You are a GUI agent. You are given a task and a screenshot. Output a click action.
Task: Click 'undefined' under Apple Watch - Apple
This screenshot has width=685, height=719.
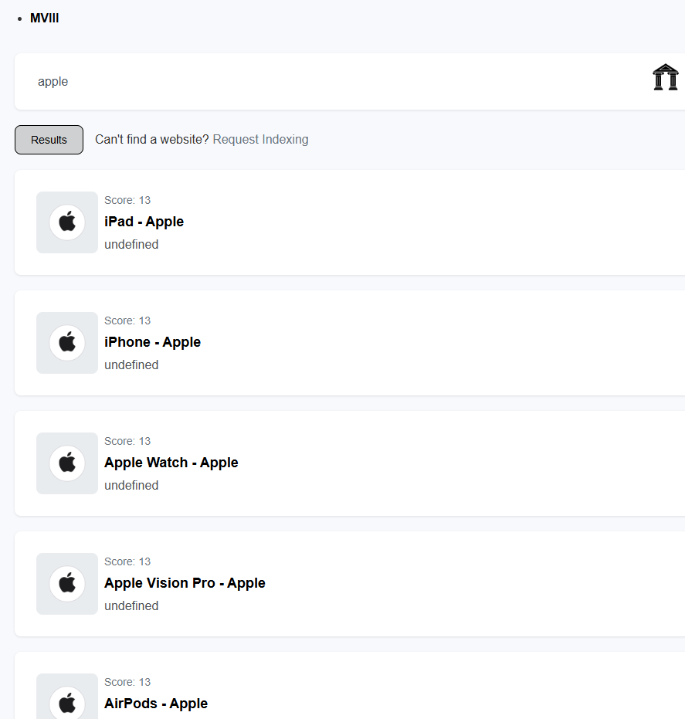pyautogui.click(x=131, y=486)
